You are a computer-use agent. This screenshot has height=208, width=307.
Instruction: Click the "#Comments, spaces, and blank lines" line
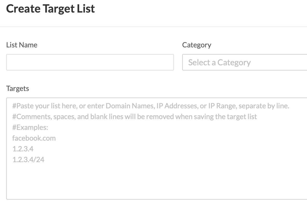[134, 117]
